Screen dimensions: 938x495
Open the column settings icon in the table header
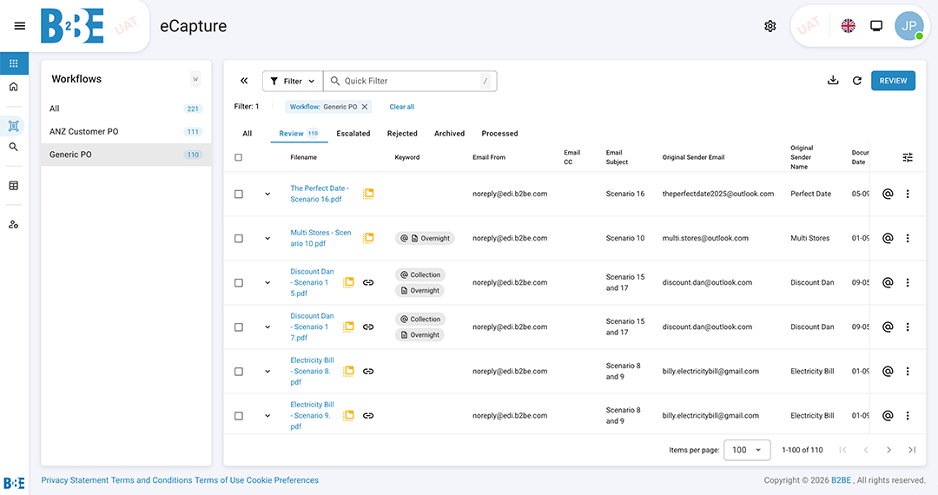[908, 157]
